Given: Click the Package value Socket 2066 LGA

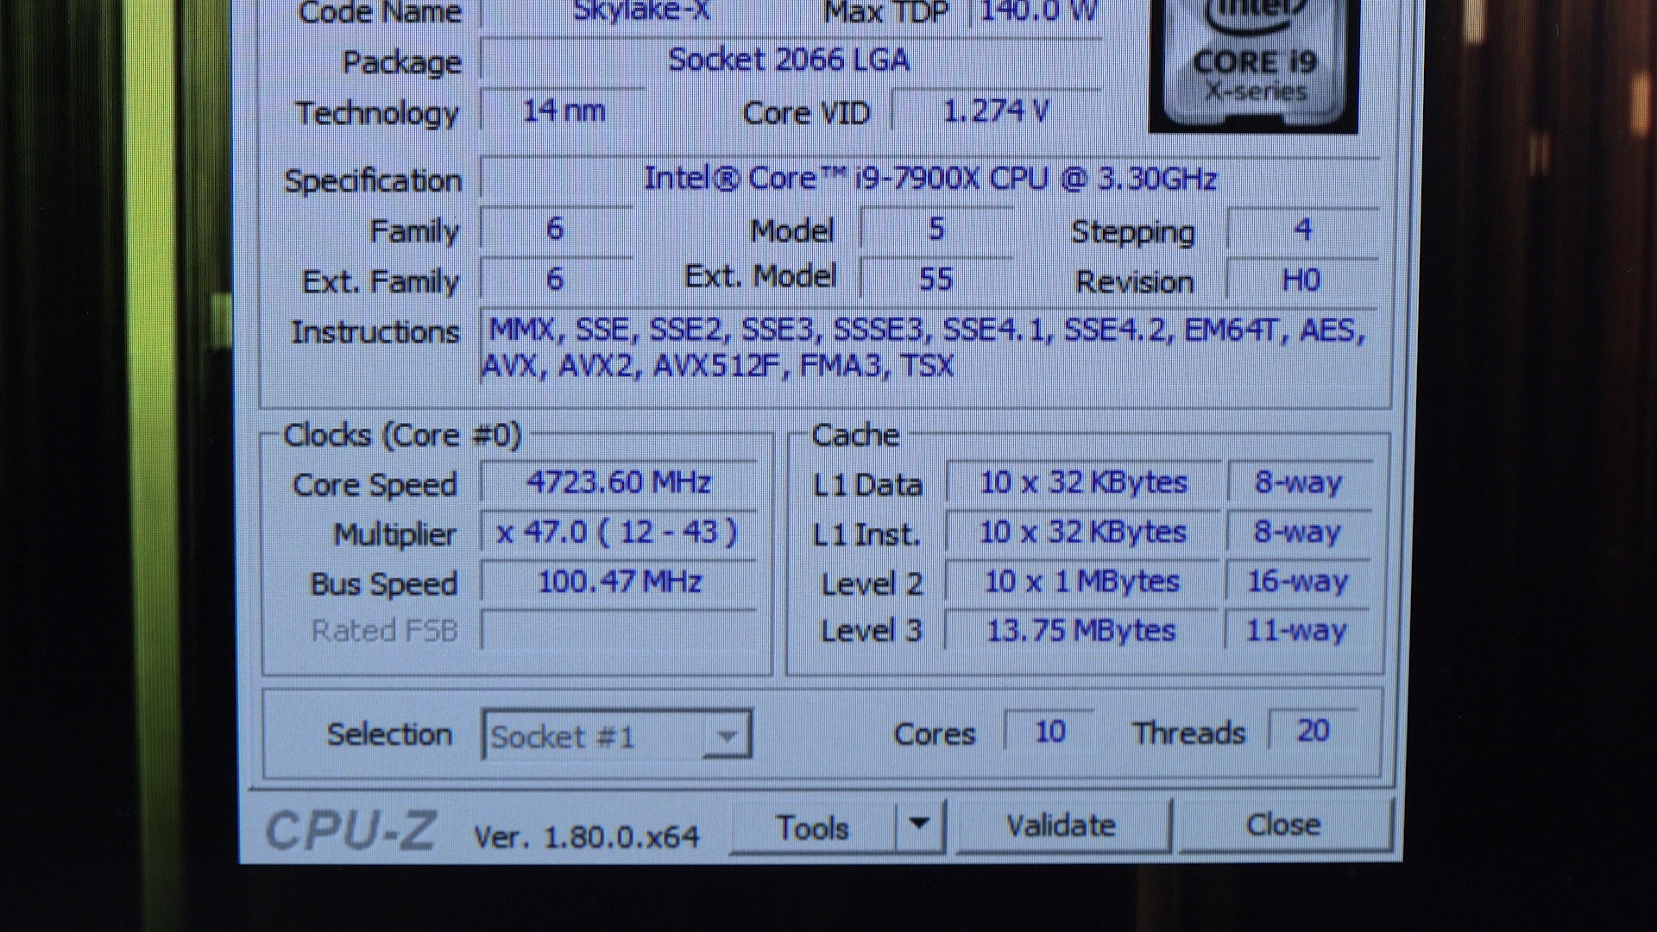Looking at the screenshot, I should [x=789, y=60].
